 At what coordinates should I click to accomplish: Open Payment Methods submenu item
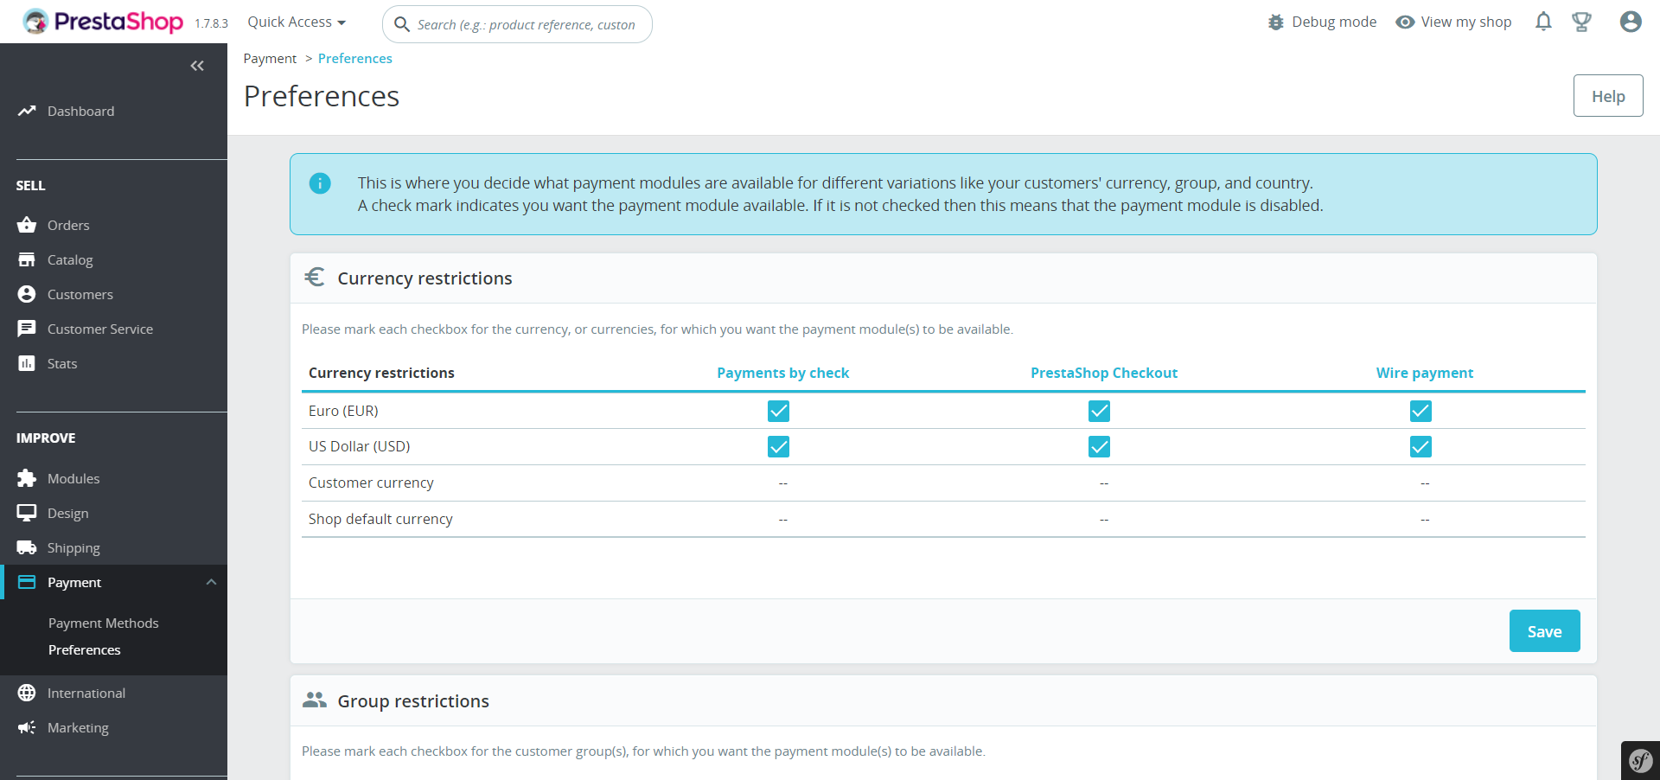pos(104,623)
